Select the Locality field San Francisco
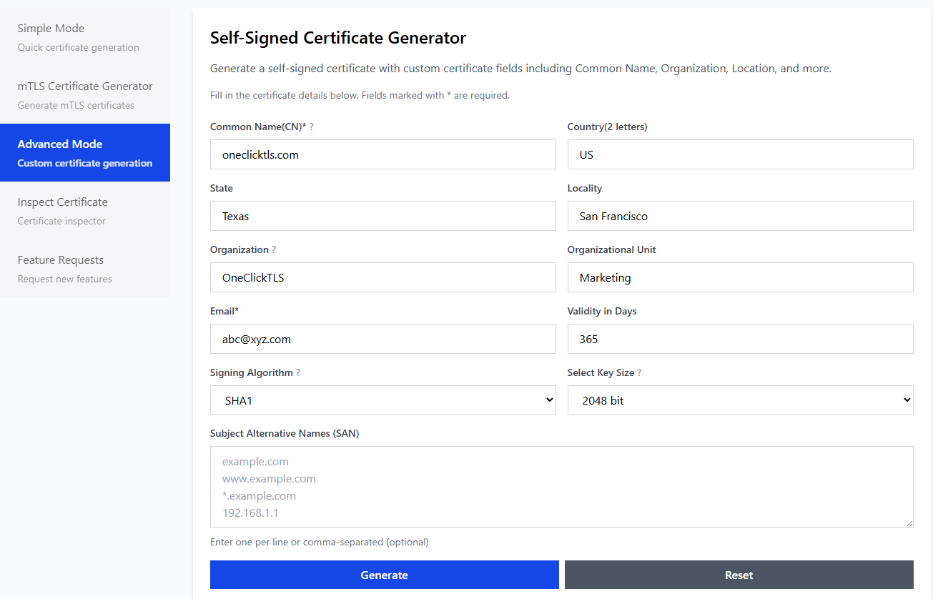This screenshot has width=933, height=599. click(x=740, y=216)
